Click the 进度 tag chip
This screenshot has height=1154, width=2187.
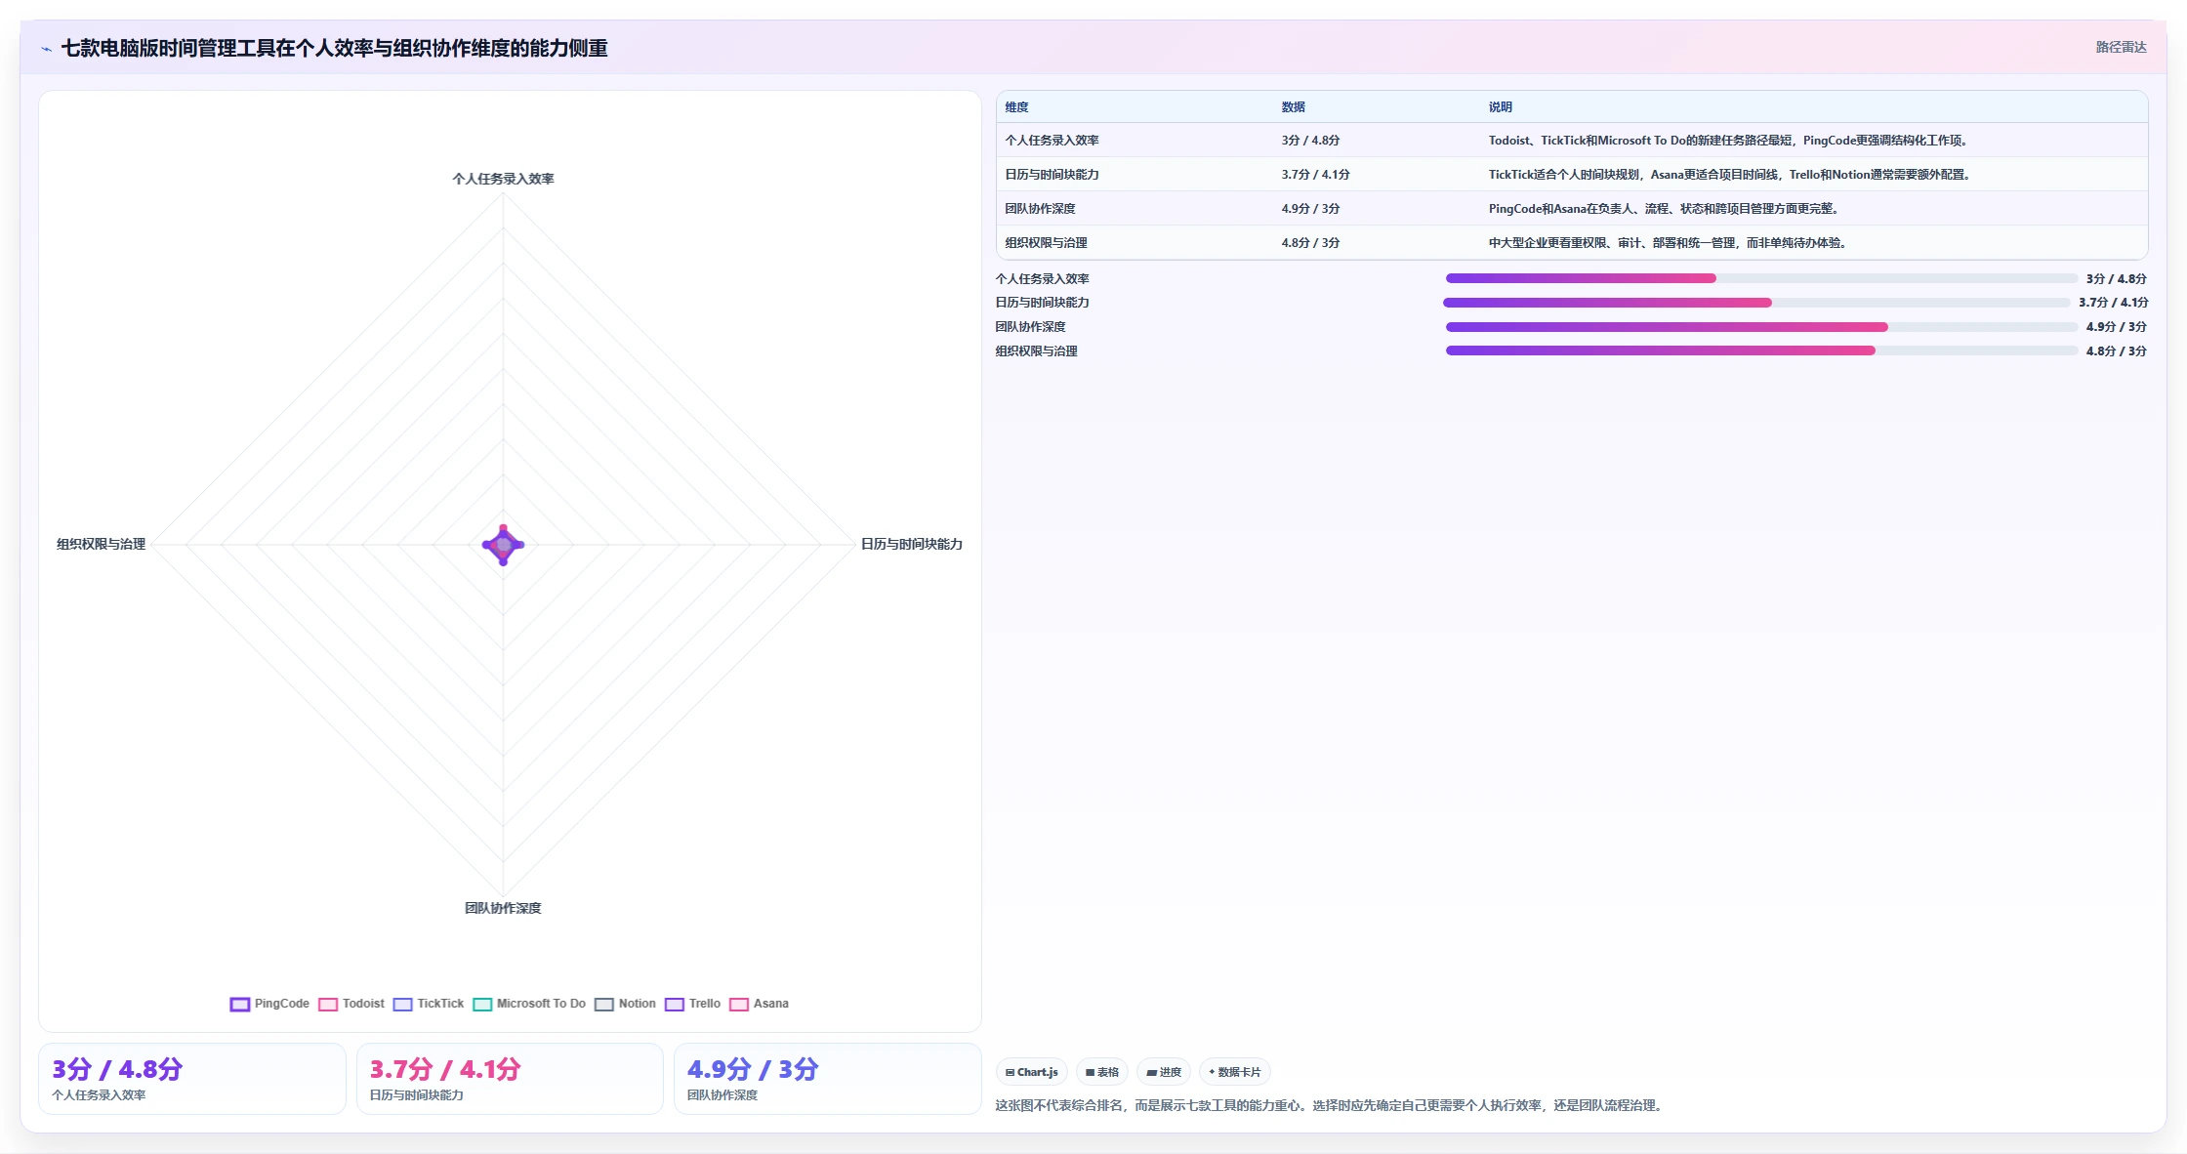coord(1164,1072)
